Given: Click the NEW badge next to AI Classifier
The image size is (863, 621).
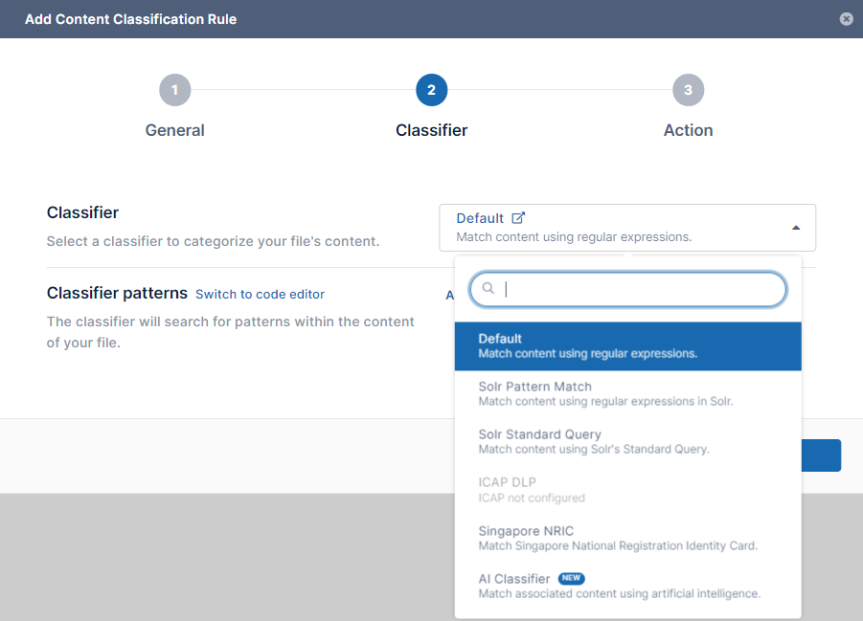Looking at the screenshot, I should [571, 579].
